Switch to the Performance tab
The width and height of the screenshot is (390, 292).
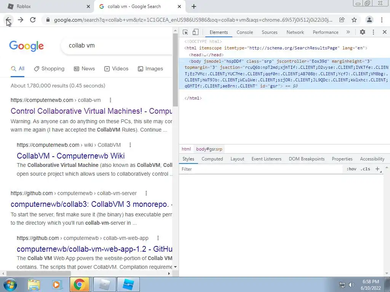(326, 32)
